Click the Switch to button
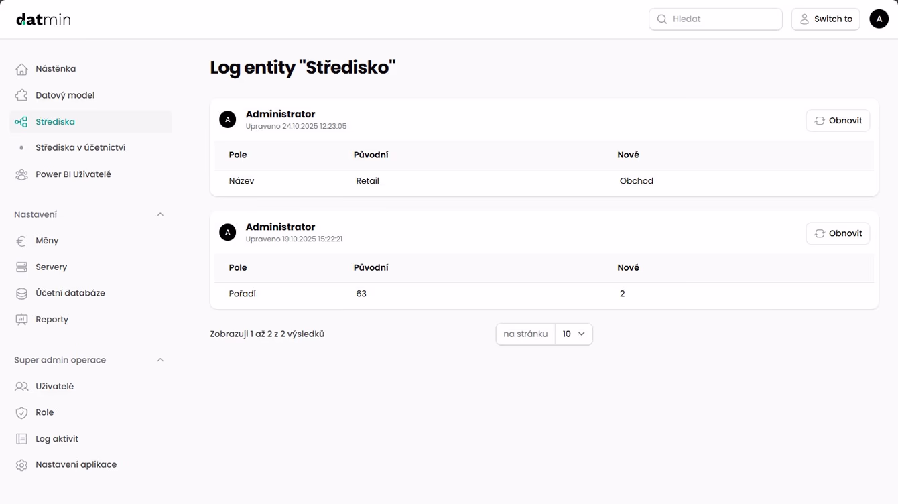 pyautogui.click(x=826, y=19)
